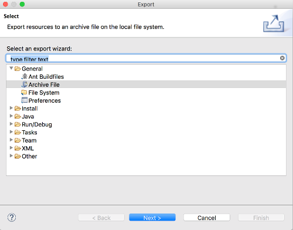This screenshot has height=230, width=293.
Task: Select the Install label
Action: [29, 109]
